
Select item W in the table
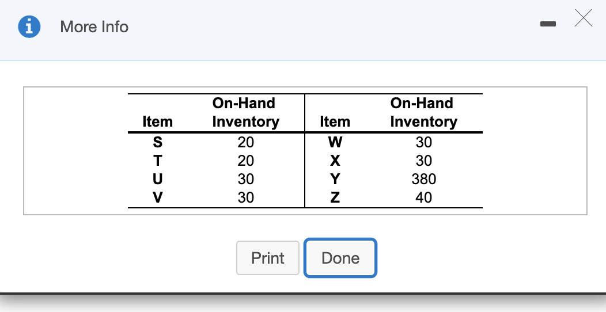click(x=335, y=142)
